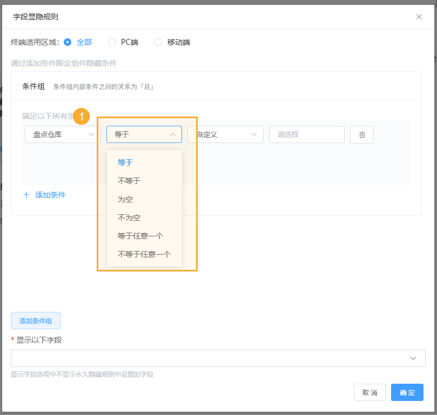437x415 pixels.
Task: Click the dropdown arrow of 显示以下字段 field
Action: pyautogui.click(x=414, y=358)
